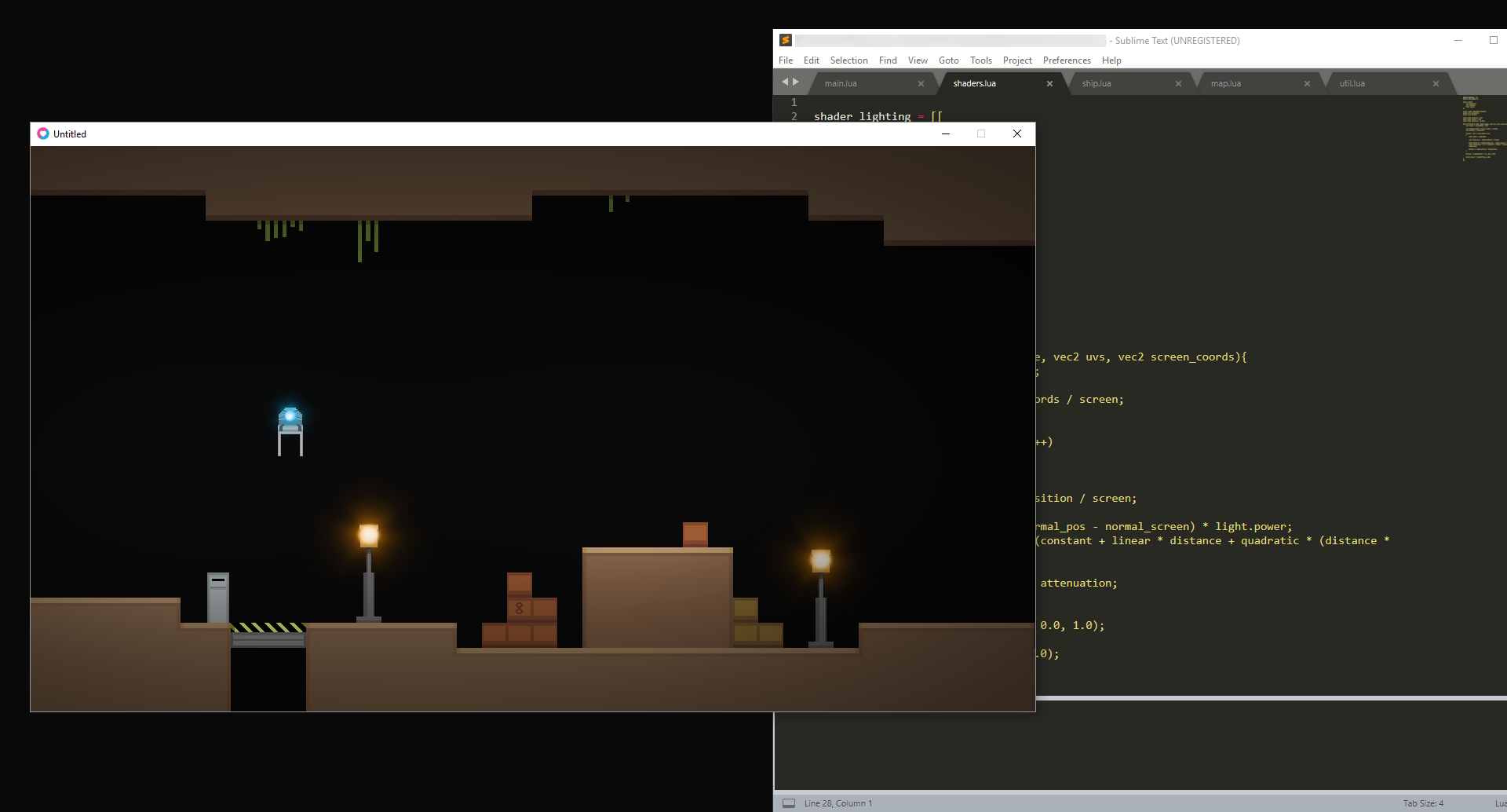Minimize the Untitled game window
Screen dimensions: 1507x812
click(946, 134)
